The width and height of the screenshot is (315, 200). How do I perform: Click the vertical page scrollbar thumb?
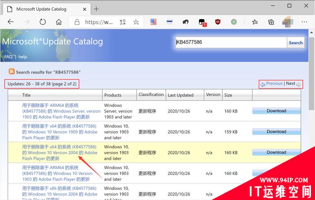311,73
